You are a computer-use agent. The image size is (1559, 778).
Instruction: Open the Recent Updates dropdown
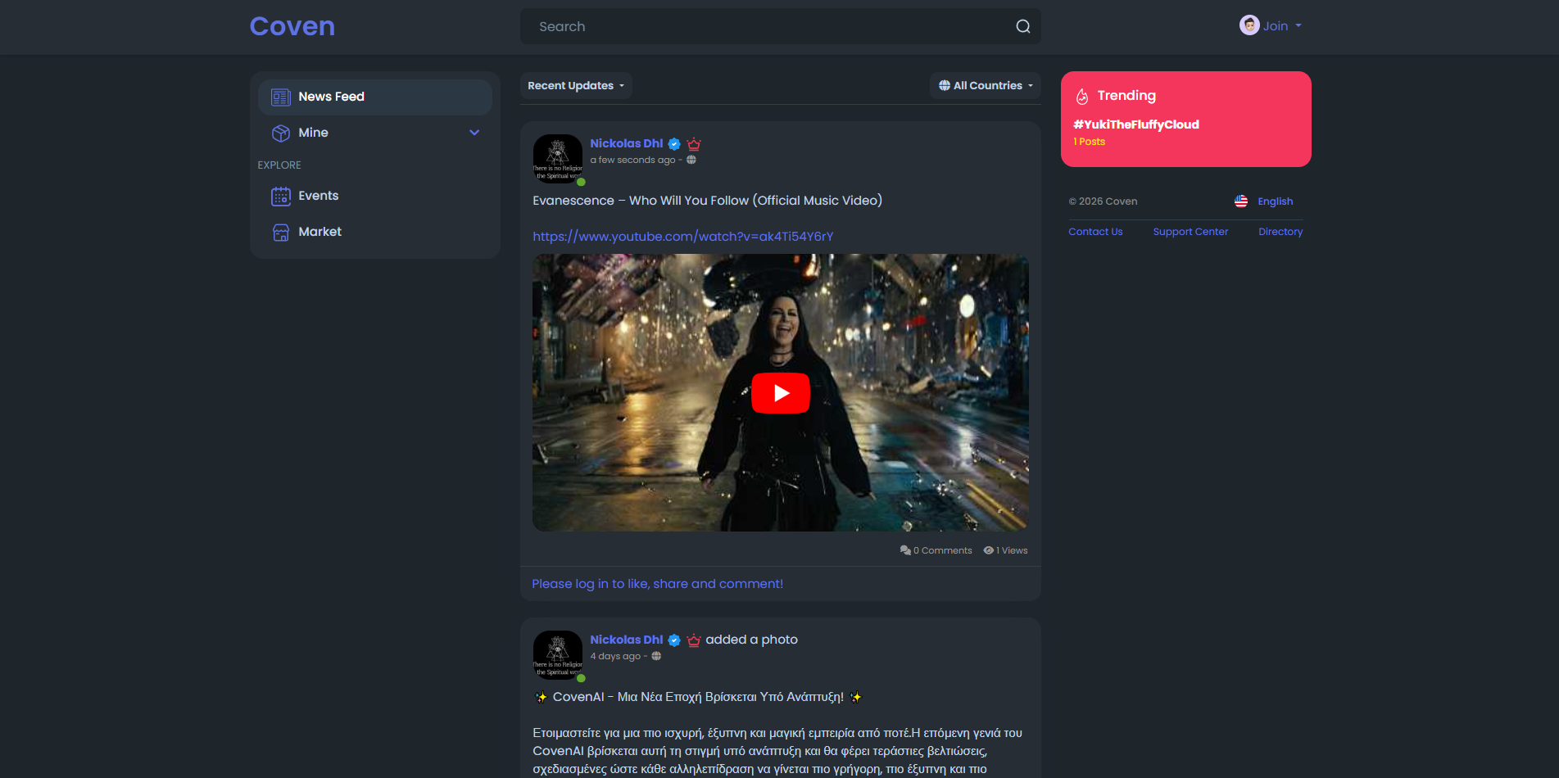[x=576, y=86]
